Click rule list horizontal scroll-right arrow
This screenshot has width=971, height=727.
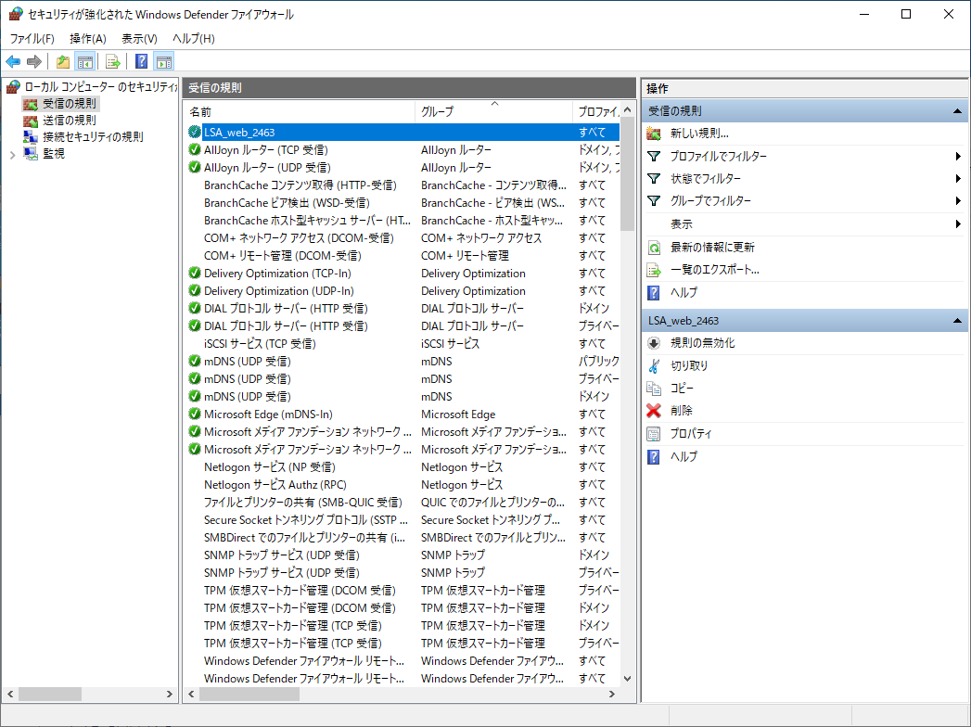(x=612, y=695)
